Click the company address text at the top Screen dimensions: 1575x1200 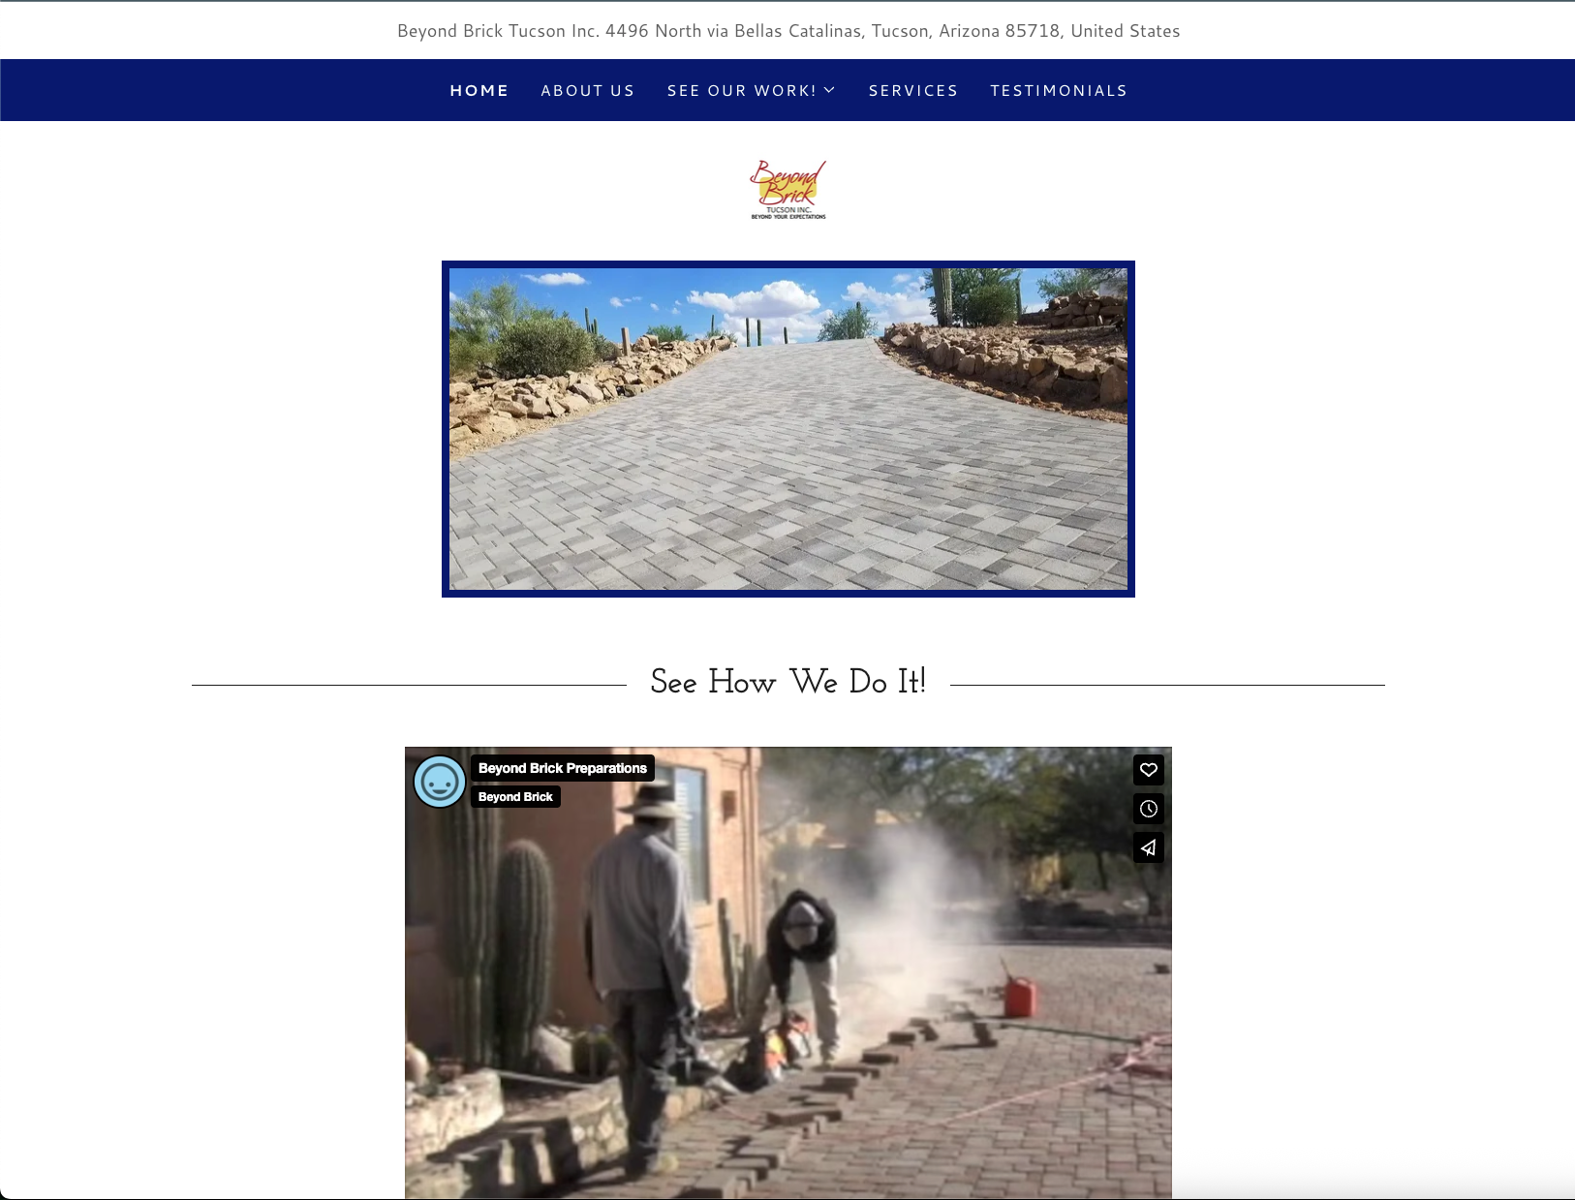pos(787,31)
